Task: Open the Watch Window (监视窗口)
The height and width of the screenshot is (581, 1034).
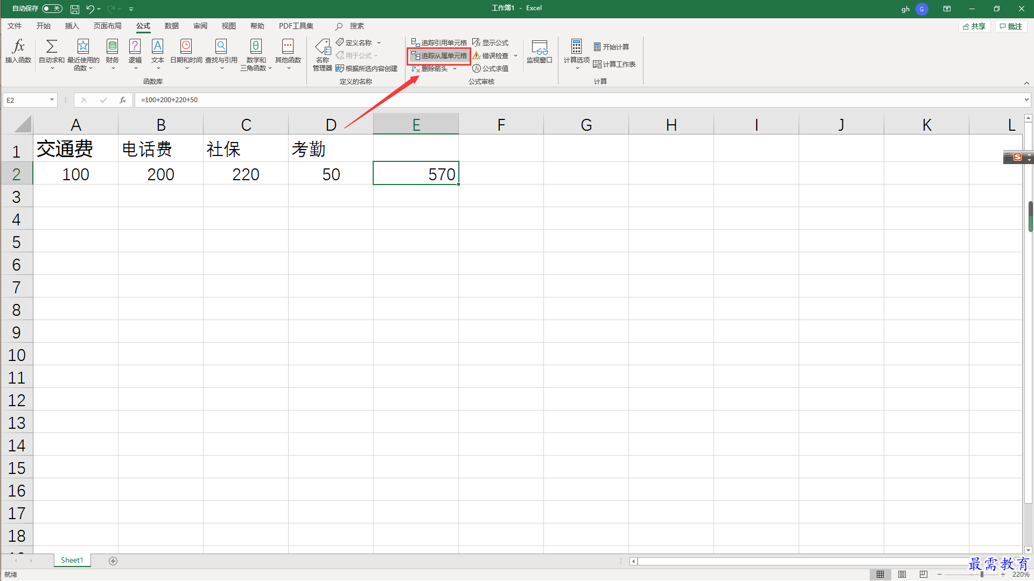Action: tap(540, 52)
